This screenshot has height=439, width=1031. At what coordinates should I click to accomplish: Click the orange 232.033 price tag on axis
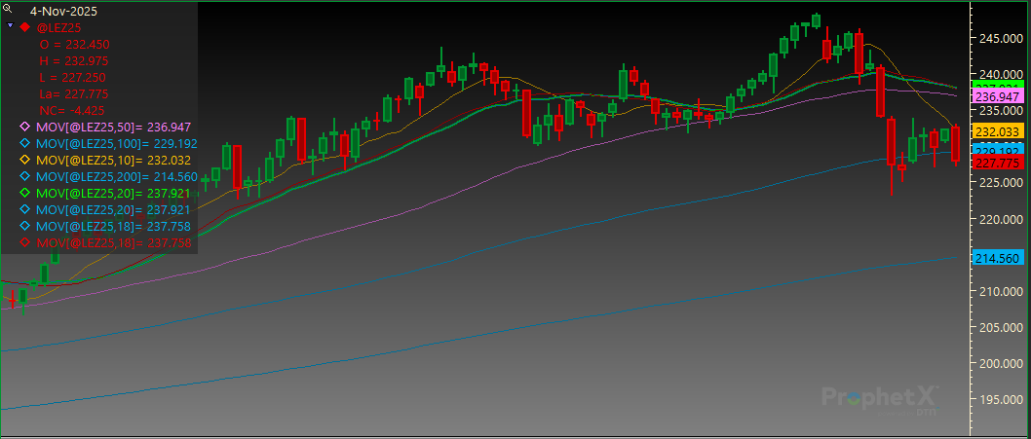pyautogui.click(x=996, y=131)
